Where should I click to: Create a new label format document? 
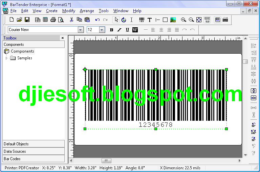[x=12, y=20]
